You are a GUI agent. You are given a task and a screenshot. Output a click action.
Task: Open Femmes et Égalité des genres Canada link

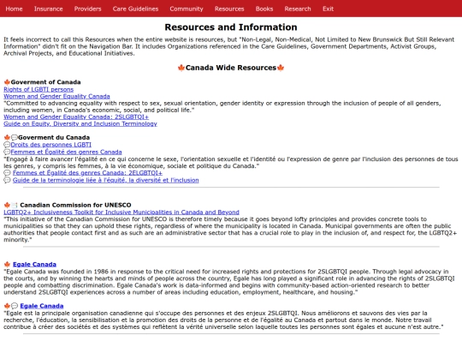tap(66, 152)
